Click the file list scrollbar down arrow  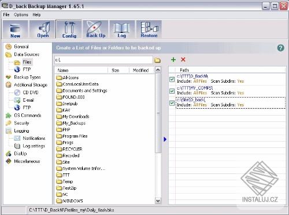[158, 201]
